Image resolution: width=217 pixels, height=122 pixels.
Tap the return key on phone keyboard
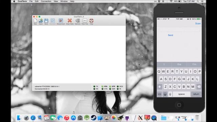pyautogui.click(x=196, y=94)
